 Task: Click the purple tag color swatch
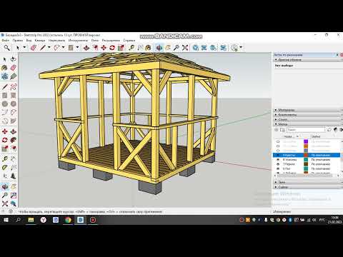click(x=306, y=141)
